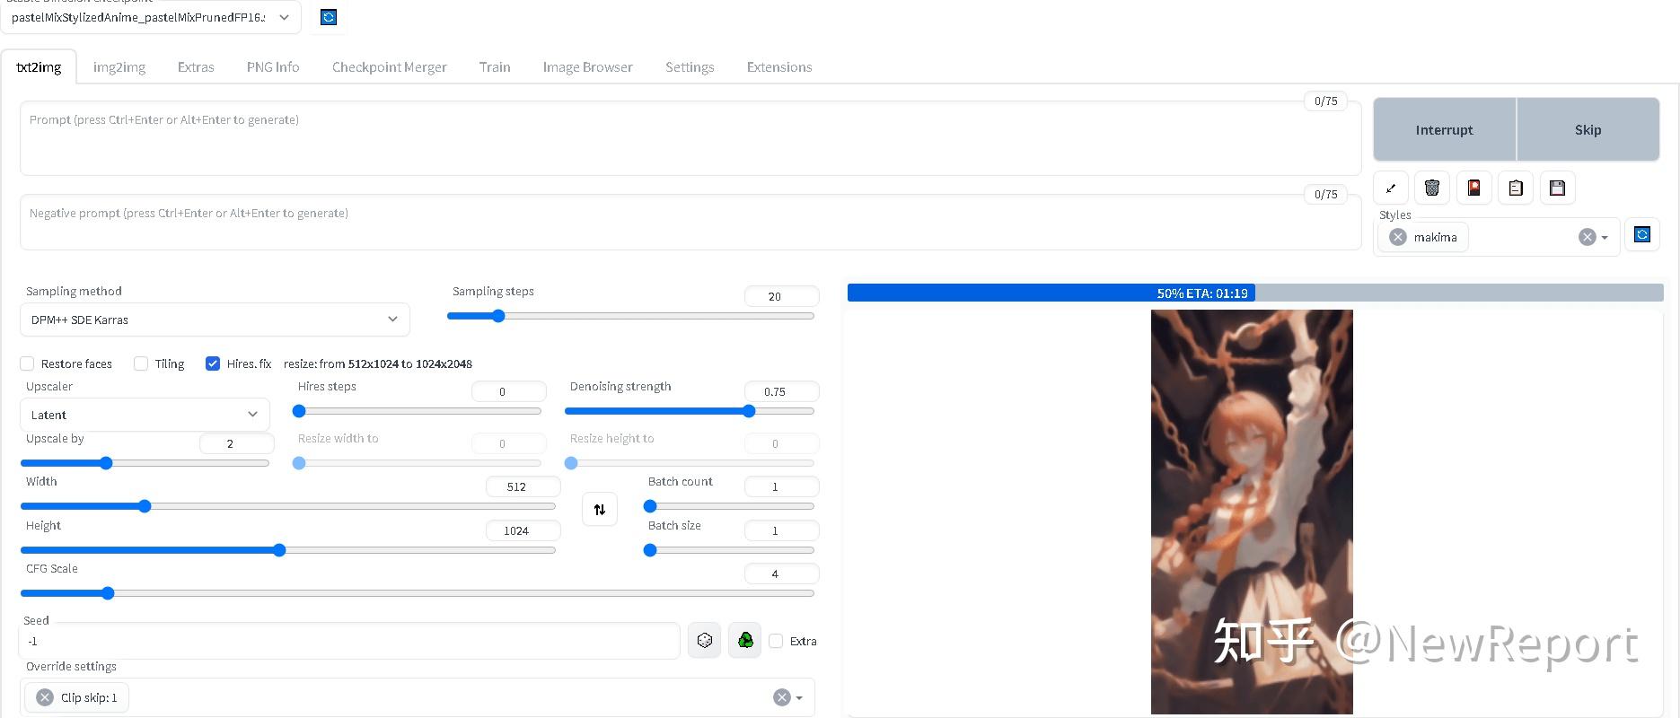
Task: Switch to the img2img tab
Action: 119,67
